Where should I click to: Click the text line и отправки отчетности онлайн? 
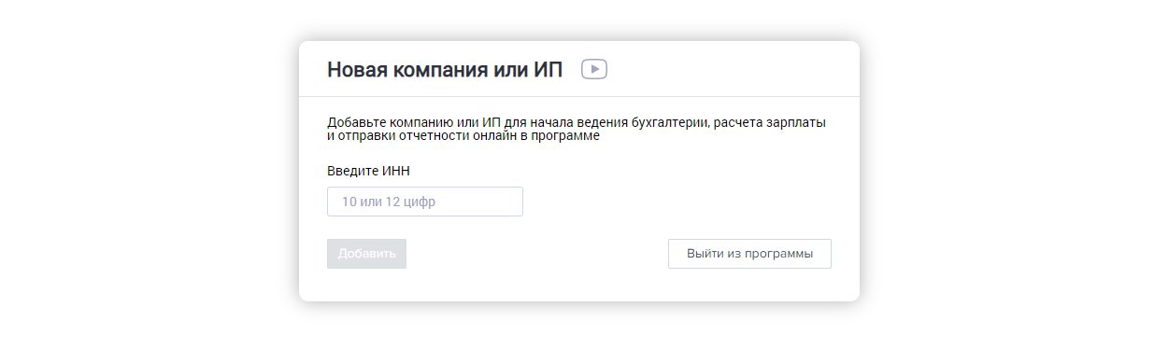tap(463, 136)
